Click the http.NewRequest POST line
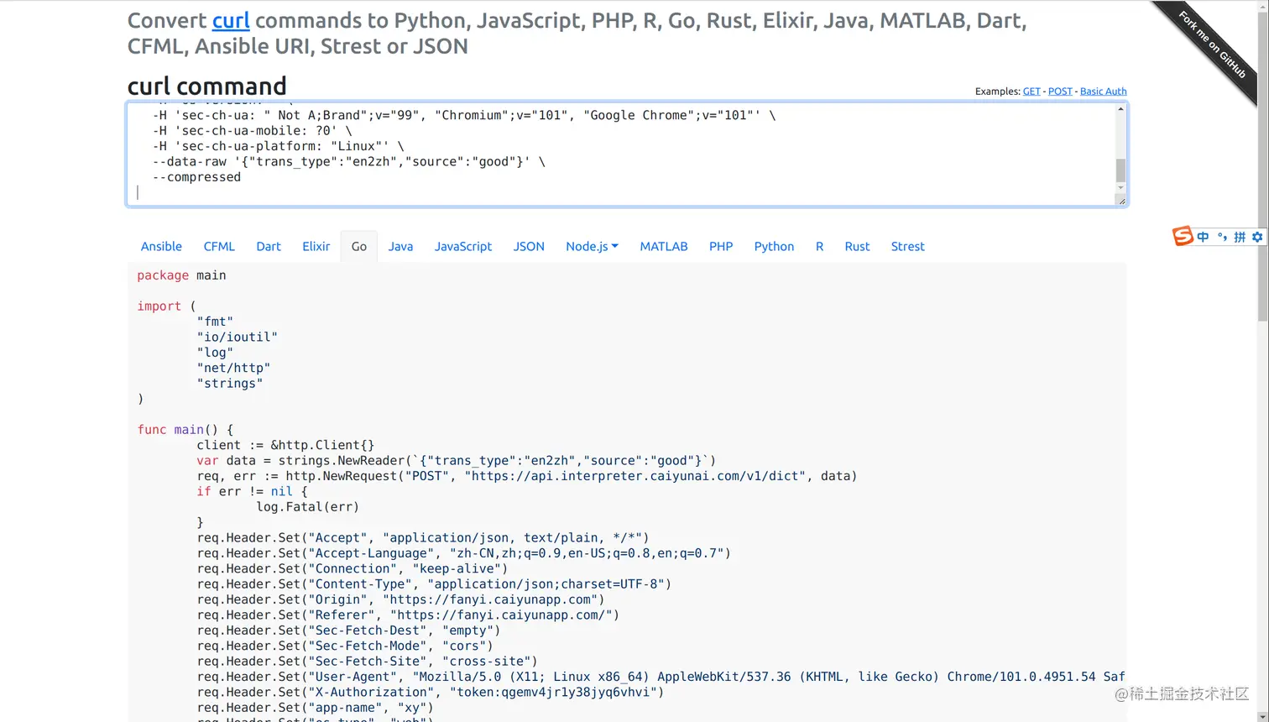Viewport: 1269px width, 722px height. [527, 476]
